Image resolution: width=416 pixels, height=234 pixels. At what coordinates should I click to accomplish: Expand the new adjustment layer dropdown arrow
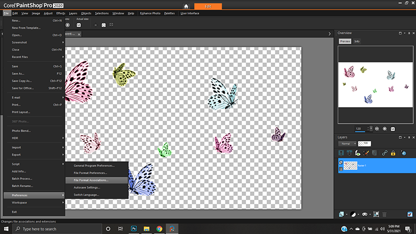pyautogui.click(x=358, y=214)
